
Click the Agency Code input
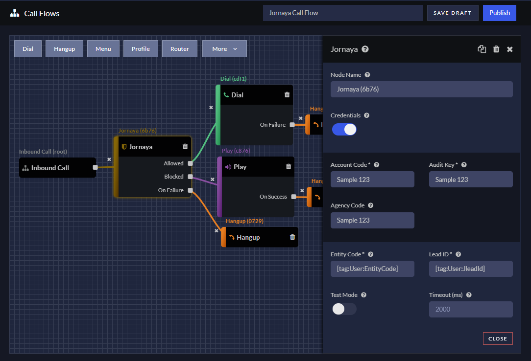point(372,221)
